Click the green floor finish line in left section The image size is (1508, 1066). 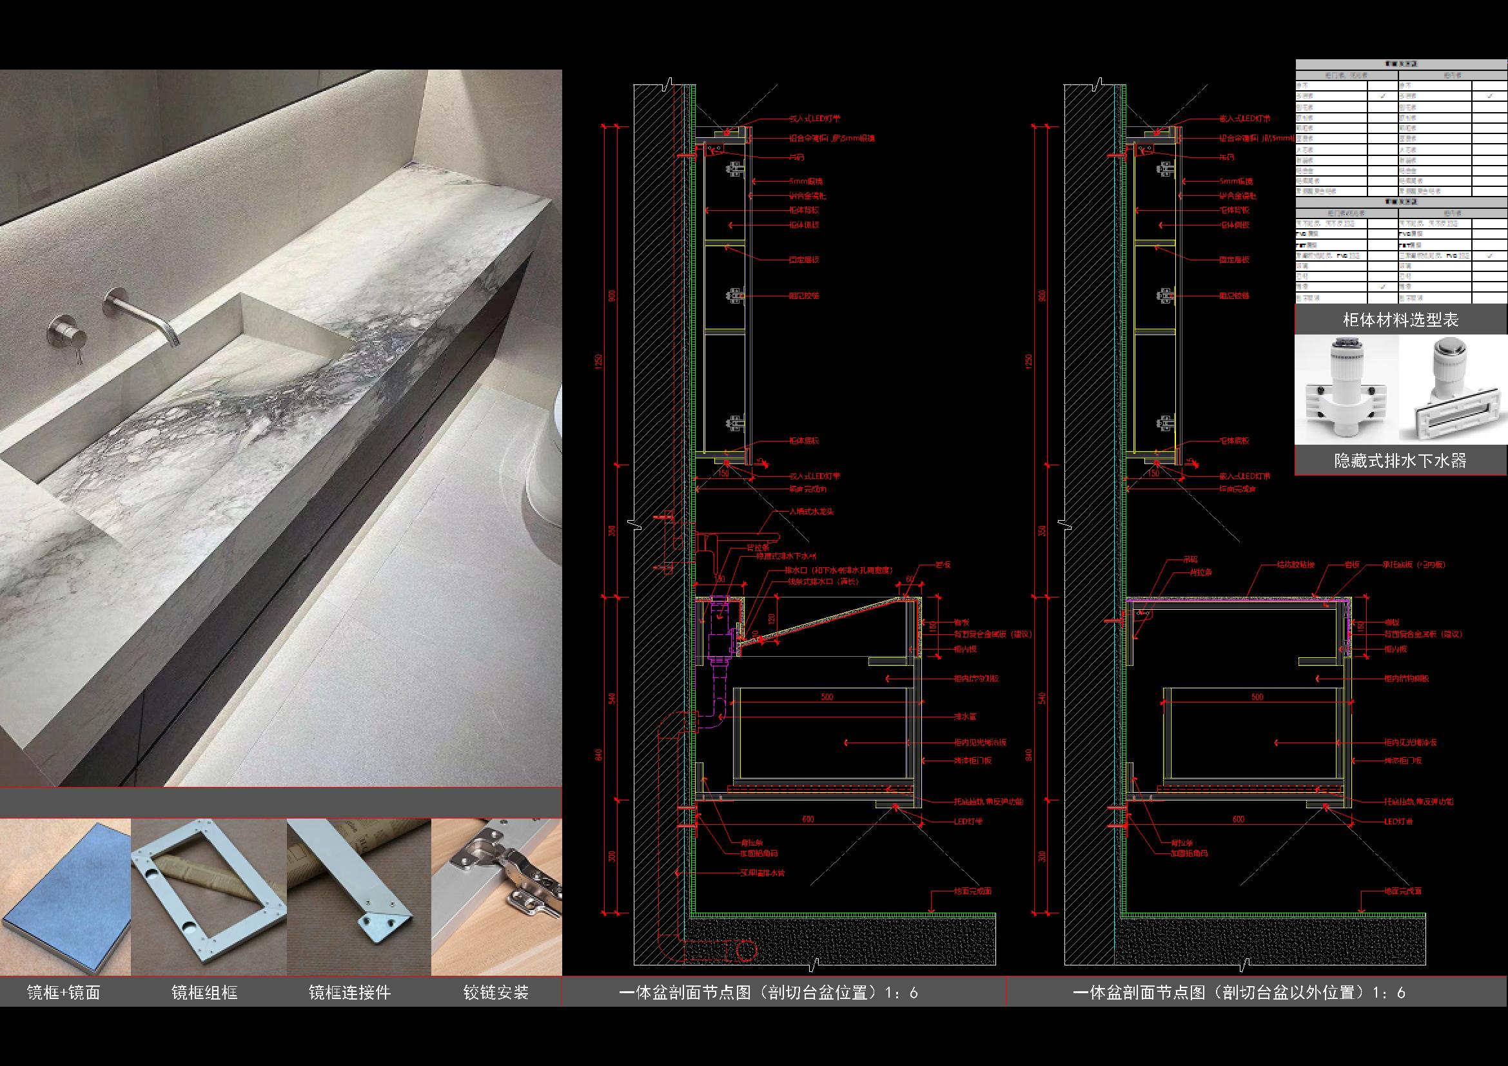[845, 915]
